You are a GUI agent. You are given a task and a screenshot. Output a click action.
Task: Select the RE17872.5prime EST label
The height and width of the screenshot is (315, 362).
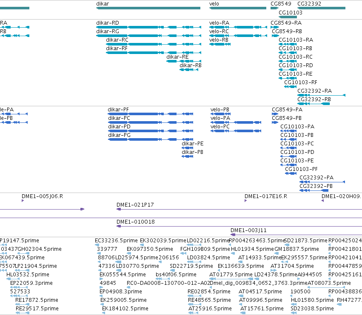pos(37,300)
